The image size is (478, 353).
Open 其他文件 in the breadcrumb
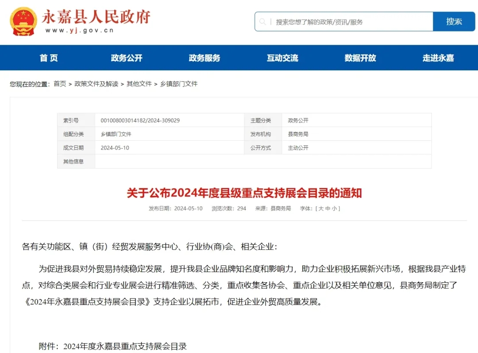click(x=139, y=84)
